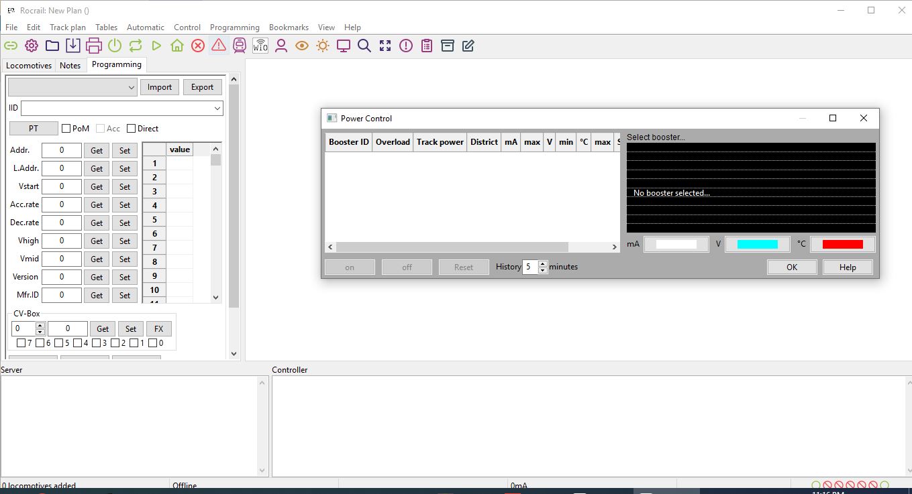Increase the History minutes spinner
This screenshot has height=494, width=912.
[543, 263]
